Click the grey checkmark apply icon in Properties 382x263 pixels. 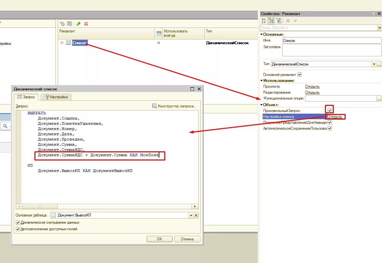[295, 21]
